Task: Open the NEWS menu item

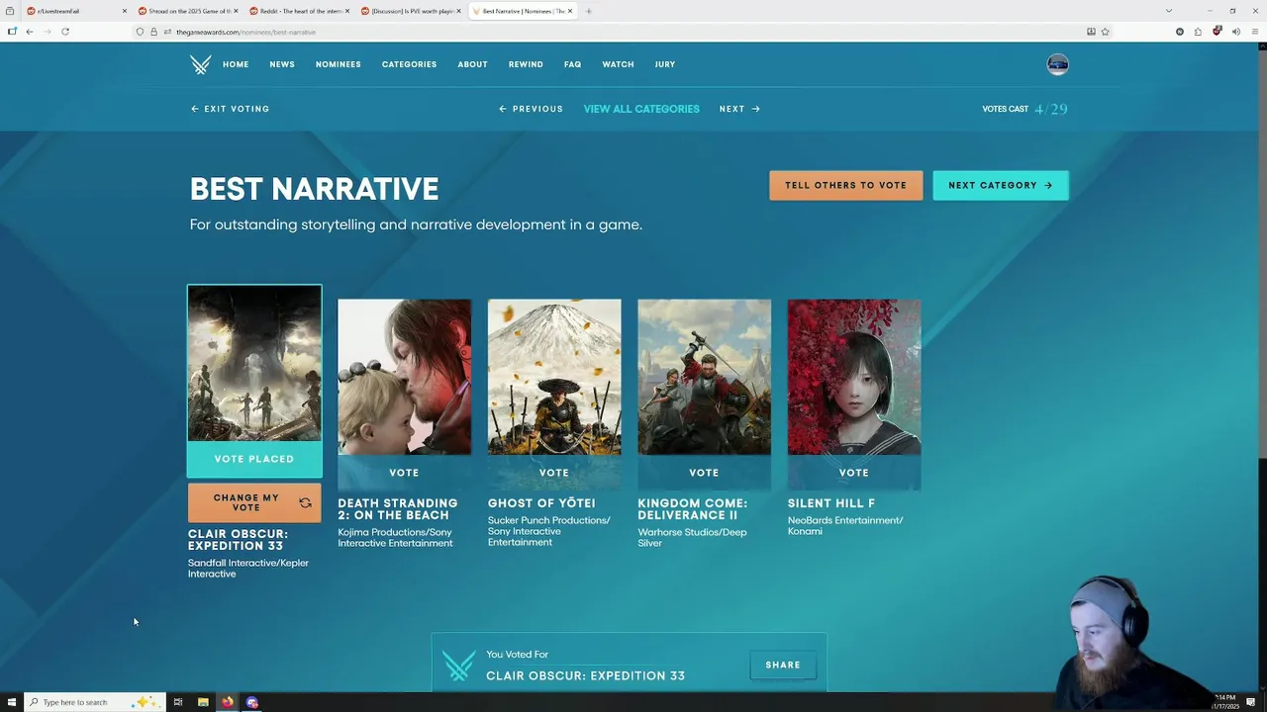Action: click(x=282, y=64)
